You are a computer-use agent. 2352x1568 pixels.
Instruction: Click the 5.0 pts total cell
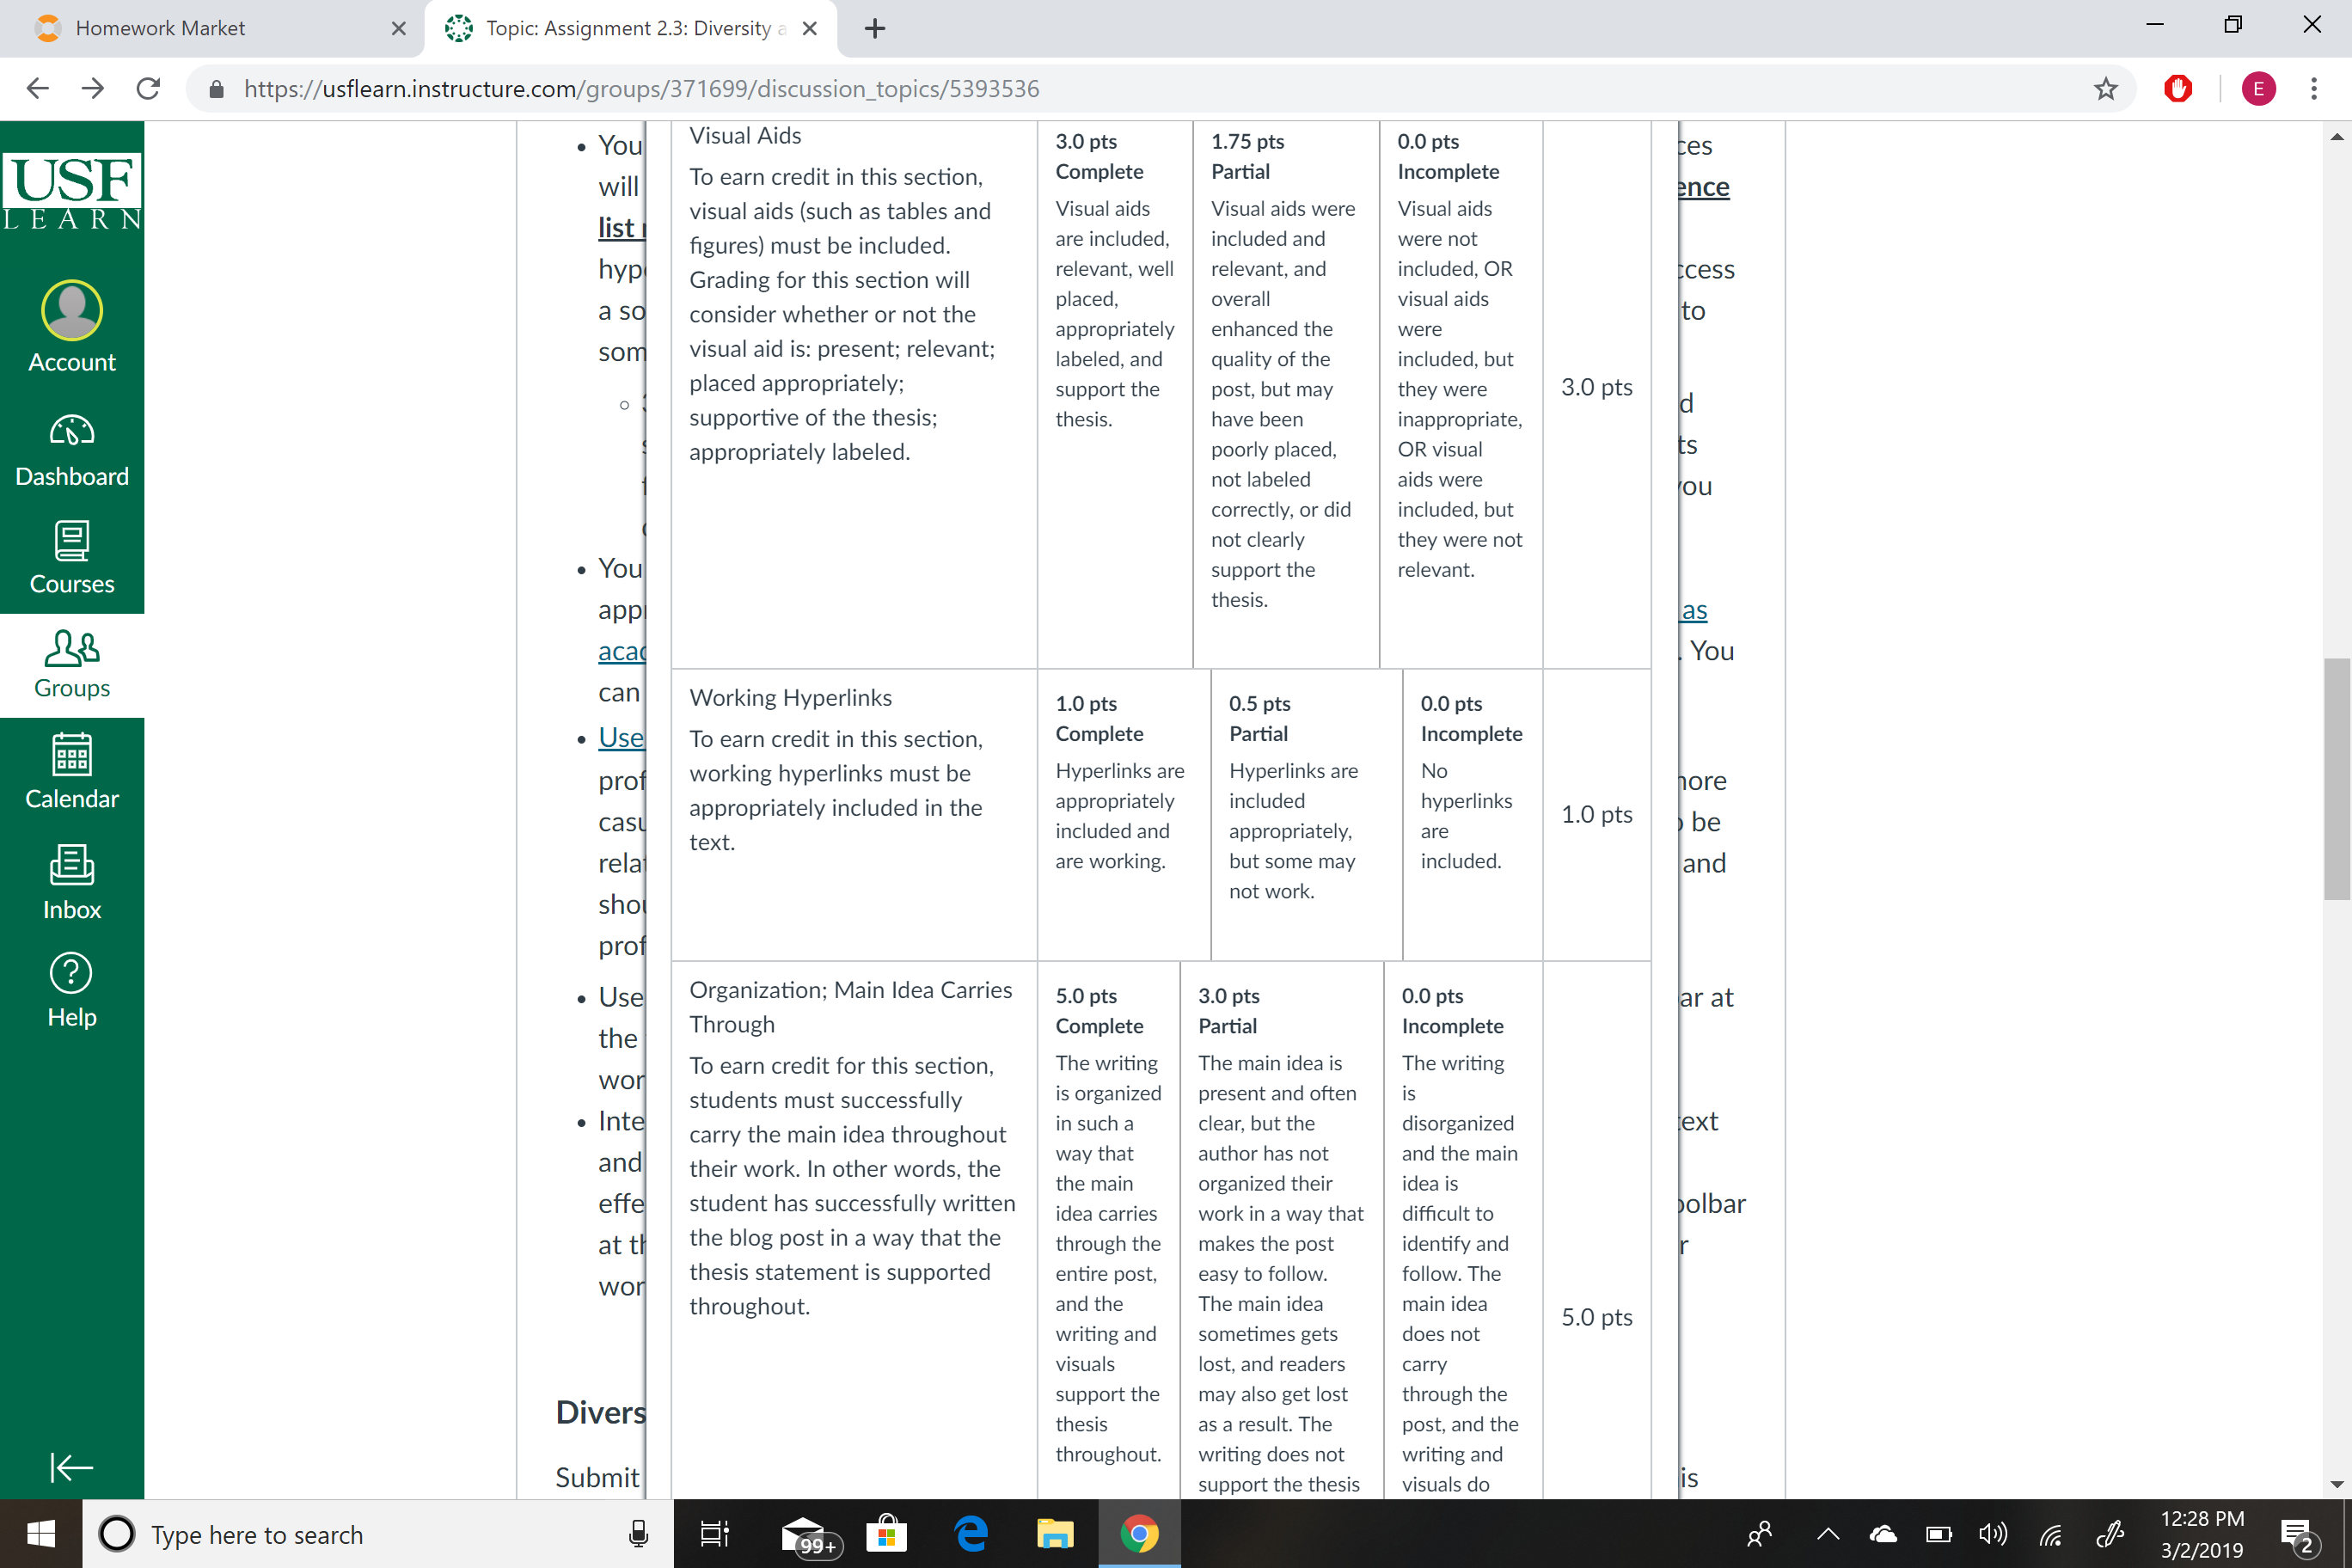(1596, 1317)
